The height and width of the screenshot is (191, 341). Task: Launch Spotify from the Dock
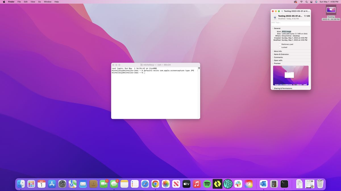pyautogui.click(x=207, y=184)
